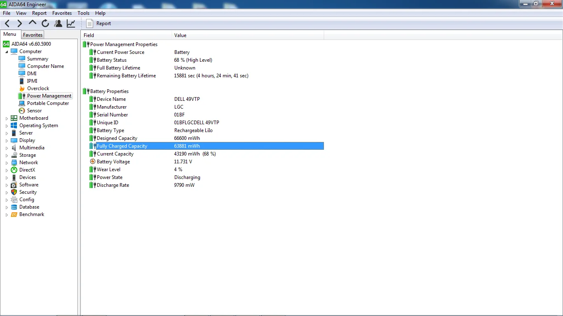This screenshot has height=316, width=563.
Task: Open the graph chart toolbar icon
Action: 71,23
